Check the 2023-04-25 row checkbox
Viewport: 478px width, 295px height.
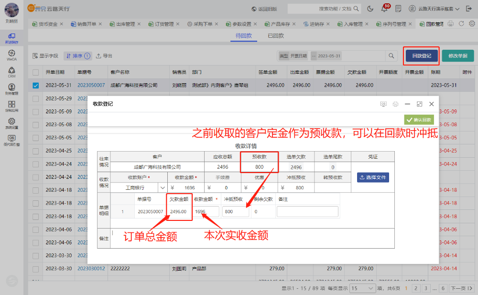tap(36, 151)
